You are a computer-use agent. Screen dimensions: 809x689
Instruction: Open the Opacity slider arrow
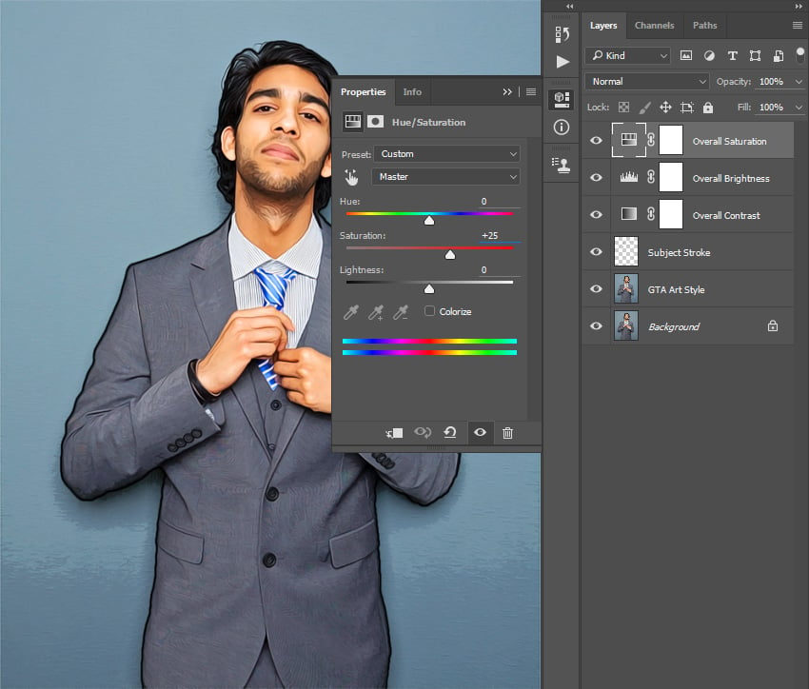[799, 82]
